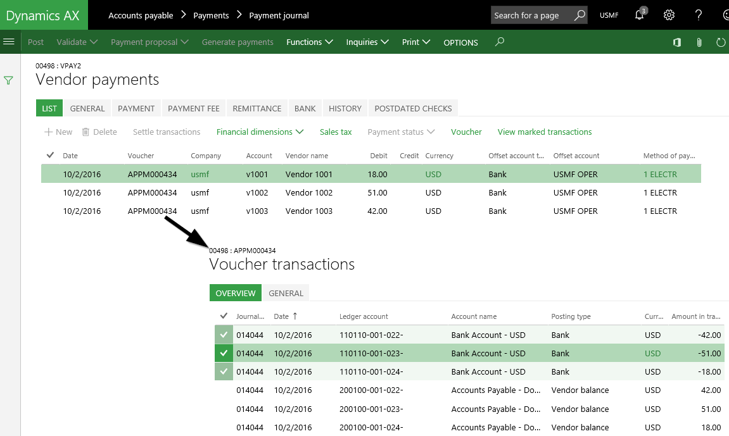Uncheck the row with amount -18.00

tap(224, 371)
